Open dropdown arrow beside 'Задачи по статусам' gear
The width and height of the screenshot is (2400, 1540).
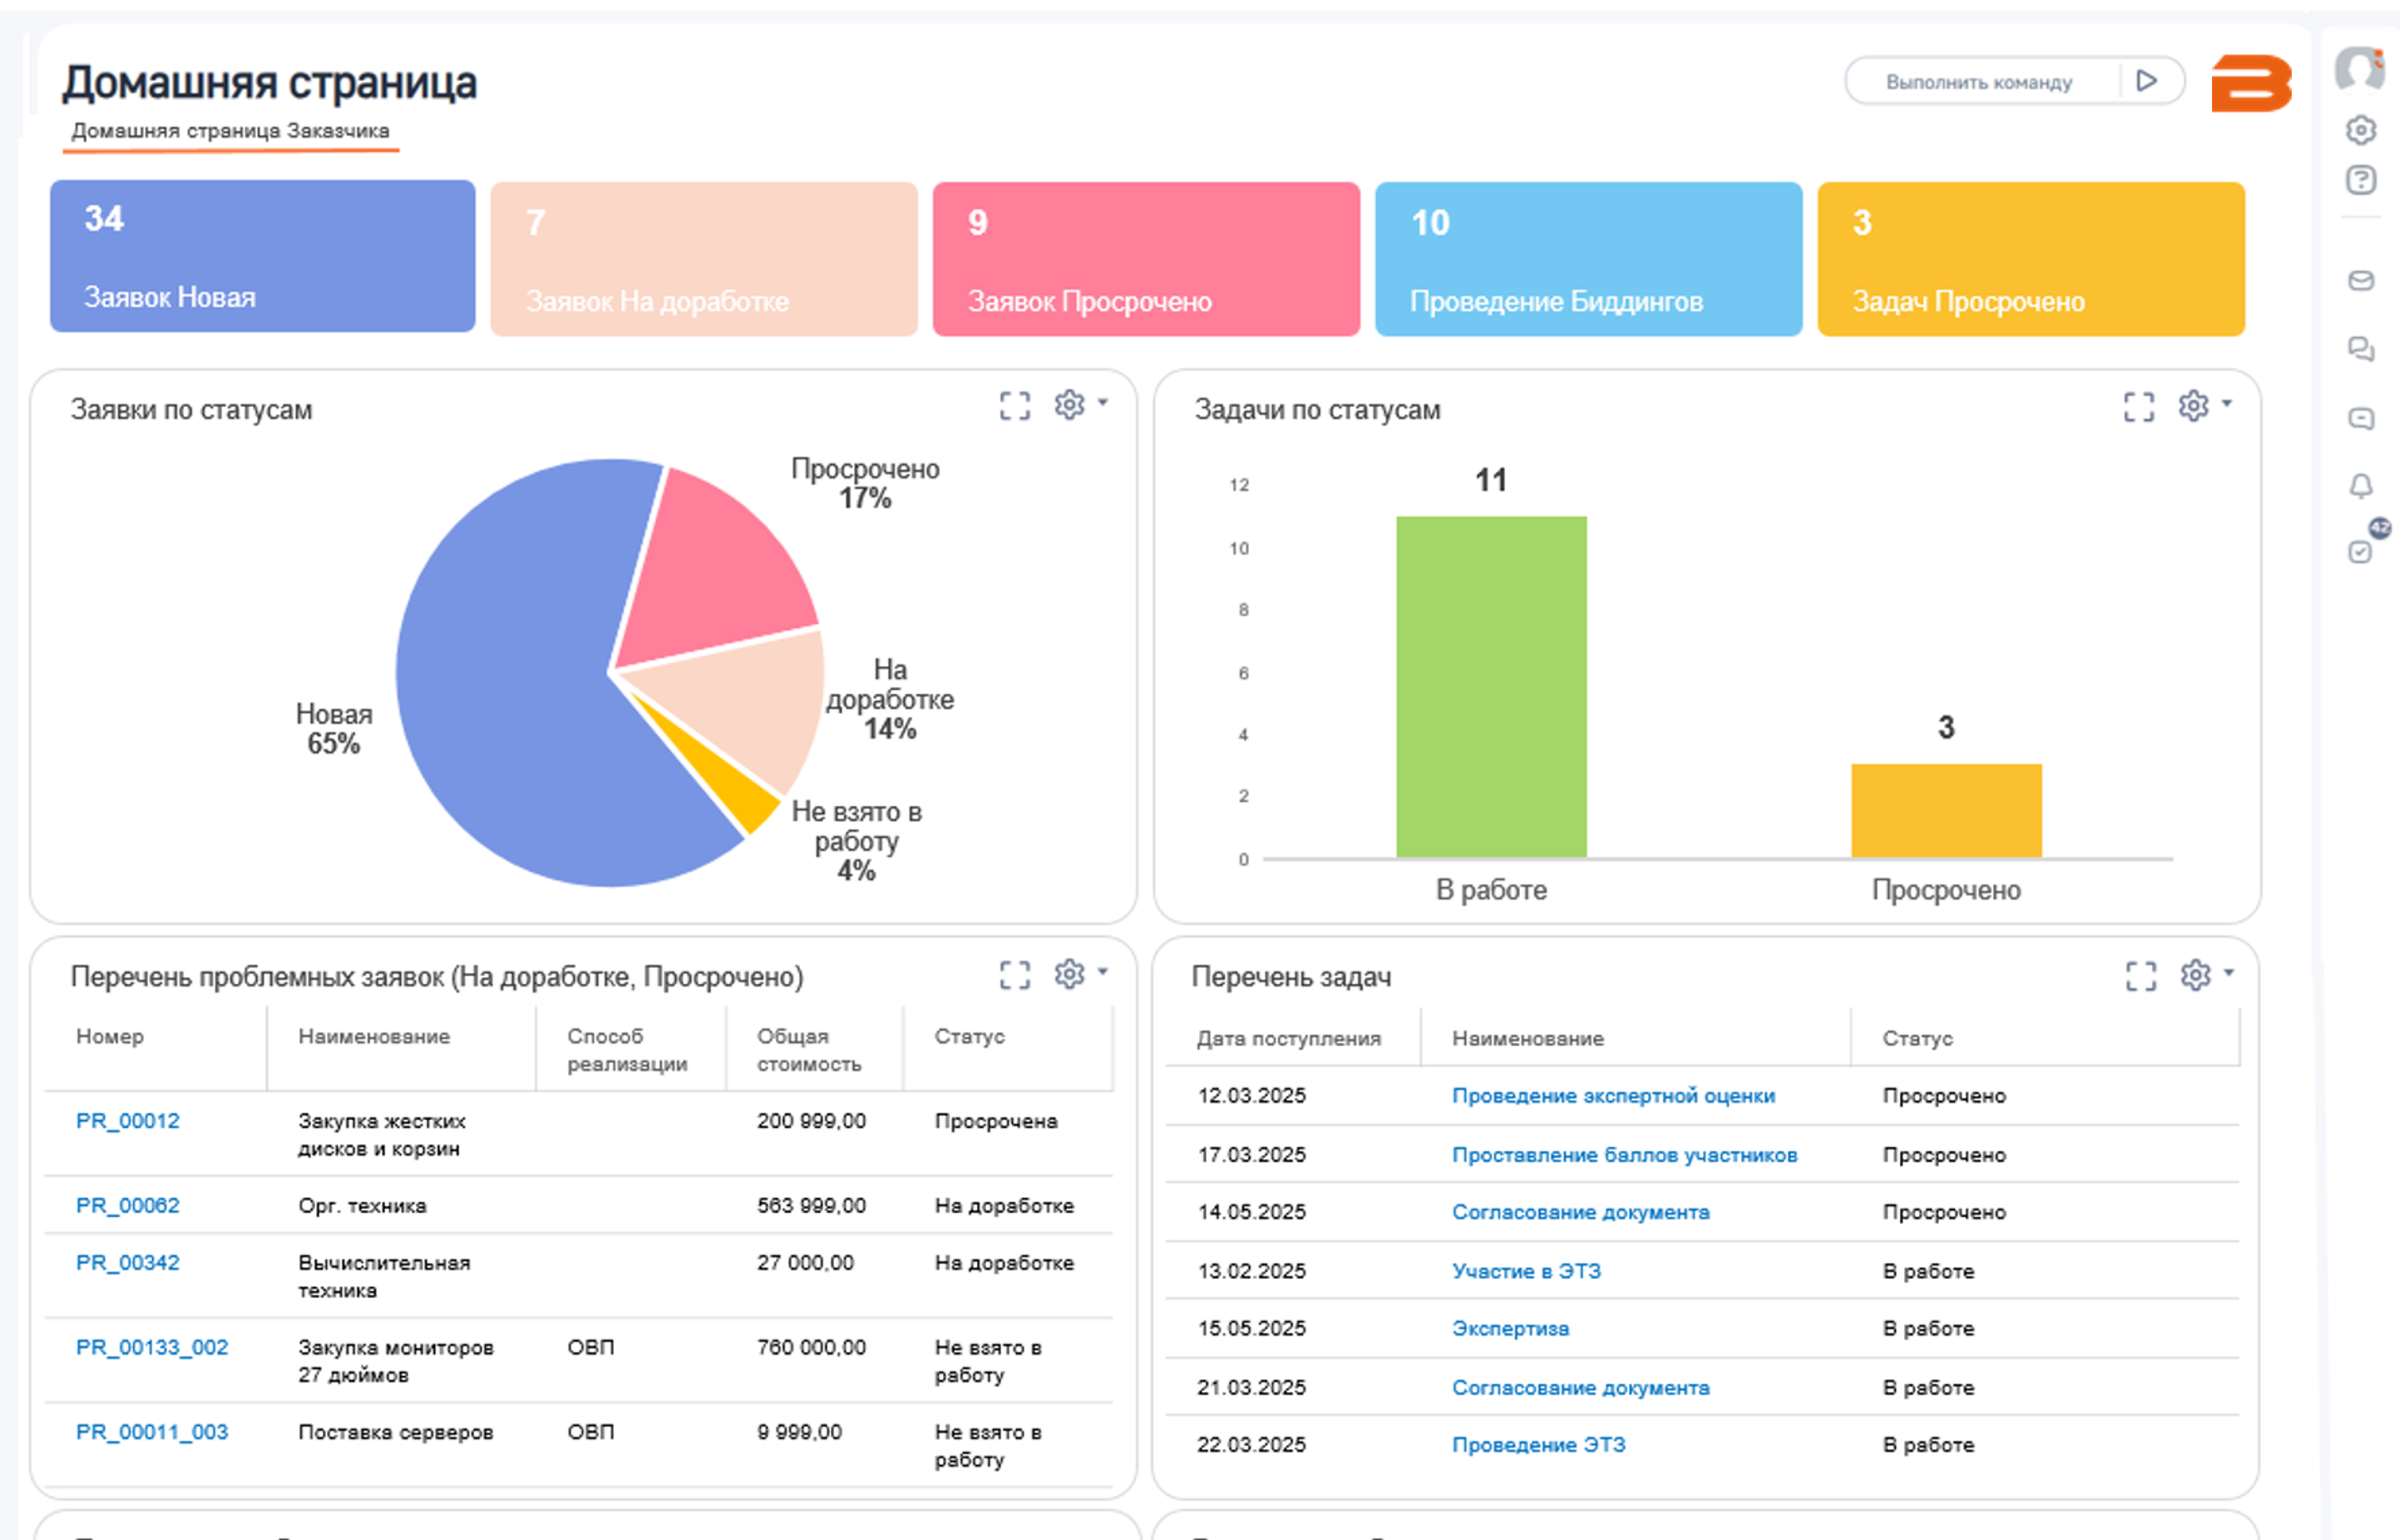pyautogui.click(x=2226, y=403)
